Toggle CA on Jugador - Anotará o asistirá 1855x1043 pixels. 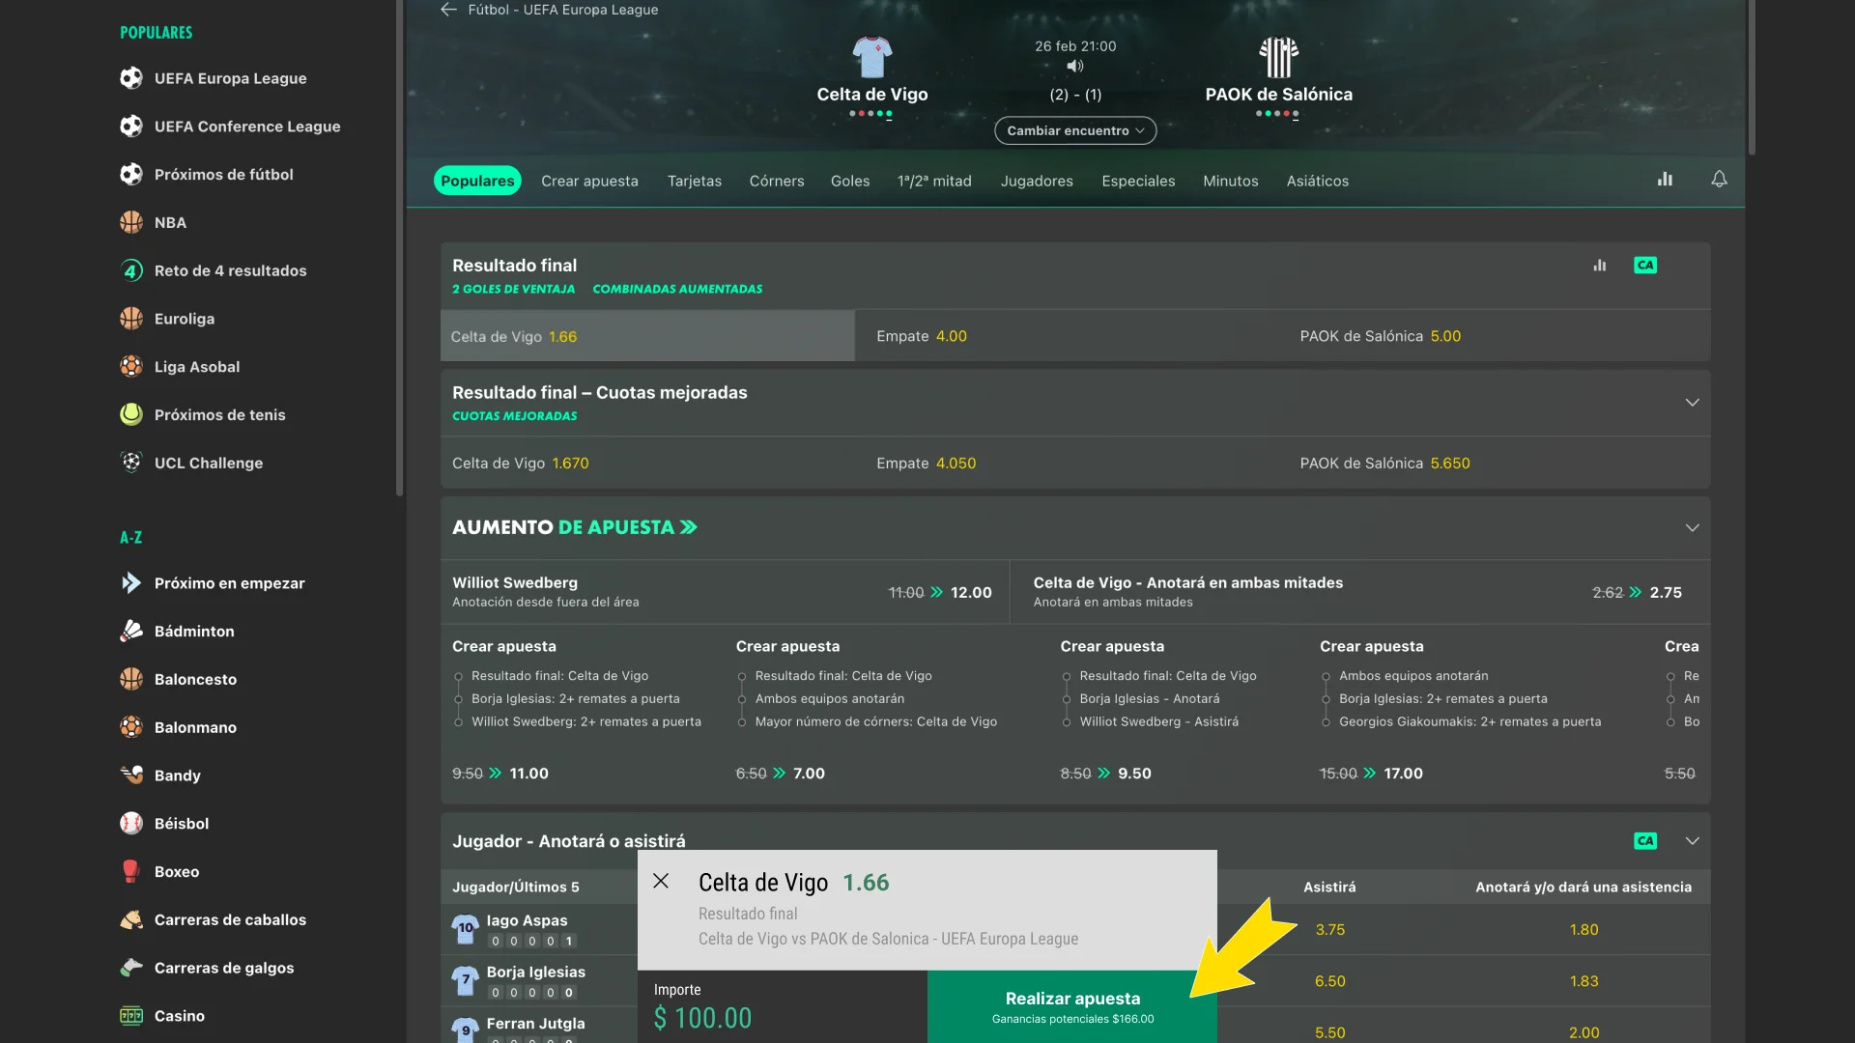pos(1646,841)
